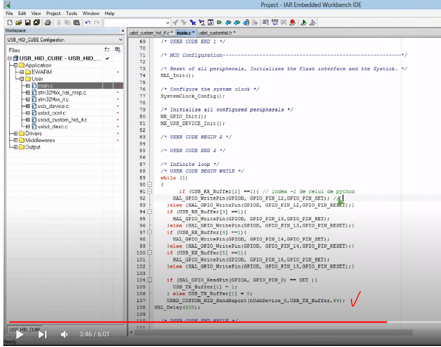Click Debug without Downloading icon
The height and width of the screenshot is (347, 441).
coord(313,22)
